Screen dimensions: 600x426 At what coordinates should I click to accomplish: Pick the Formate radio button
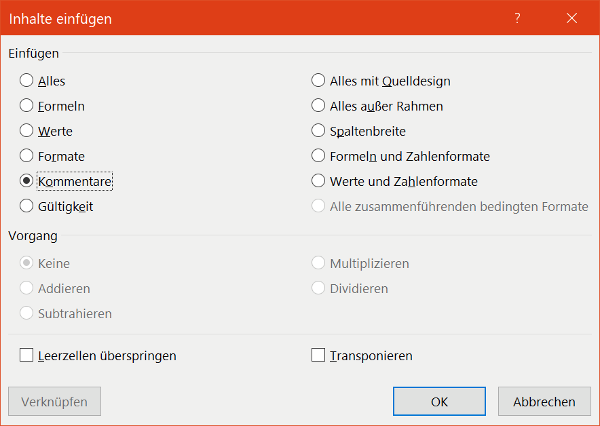[x=26, y=156]
